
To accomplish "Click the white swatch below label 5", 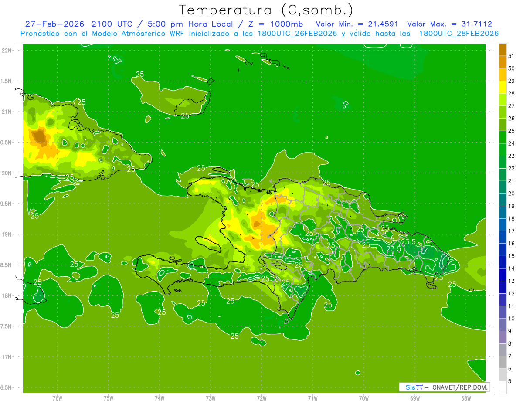I will (x=503, y=387).
